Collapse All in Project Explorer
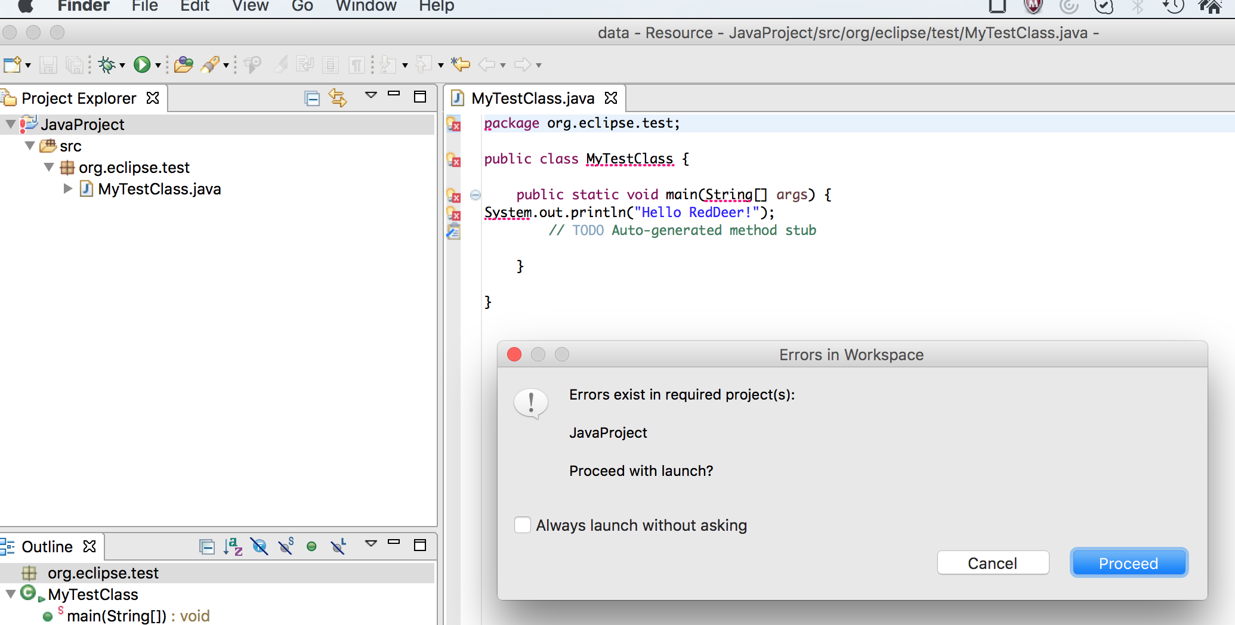Image resolution: width=1235 pixels, height=625 pixels. (x=312, y=98)
